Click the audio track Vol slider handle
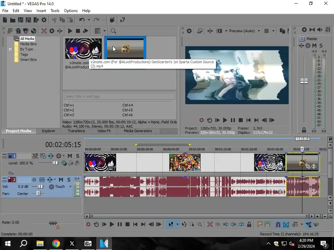Viewport: 334px width, 250px height. 40,187
